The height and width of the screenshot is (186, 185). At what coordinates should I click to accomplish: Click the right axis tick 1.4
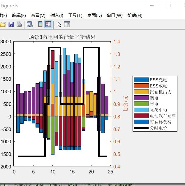(x=117, y=42)
